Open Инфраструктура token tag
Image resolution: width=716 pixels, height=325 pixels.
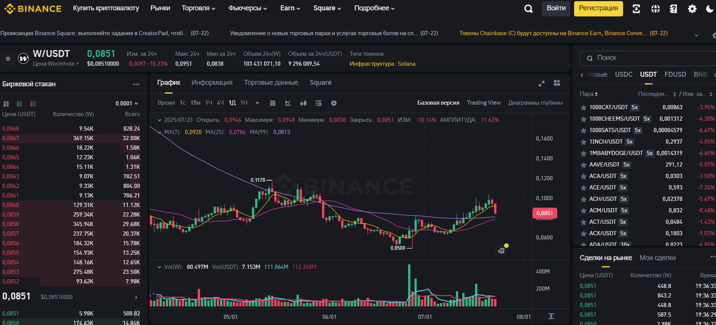click(372, 64)
